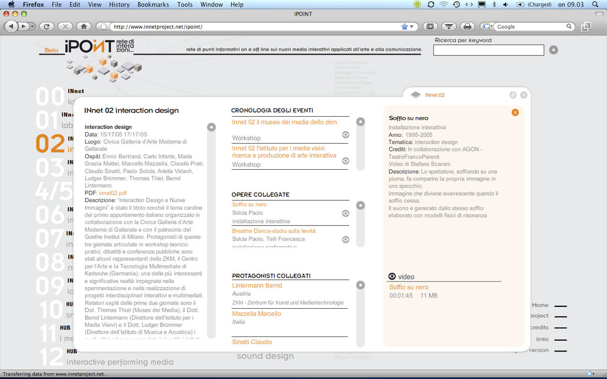Viewport: 607px width, 379px height.
Task: Open the address bar history dropdown arrow
Action: [412, 27]
